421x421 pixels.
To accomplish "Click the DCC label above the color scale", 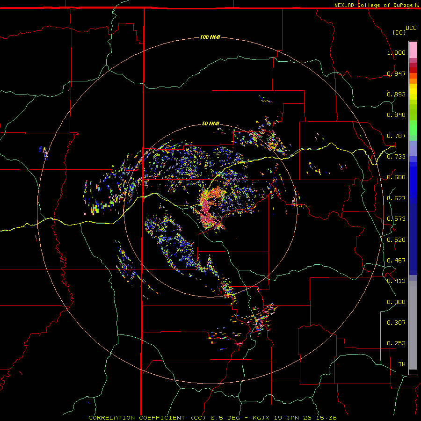I will click(x=411, y=28).
